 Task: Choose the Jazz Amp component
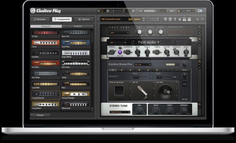(x=45, y=75)
